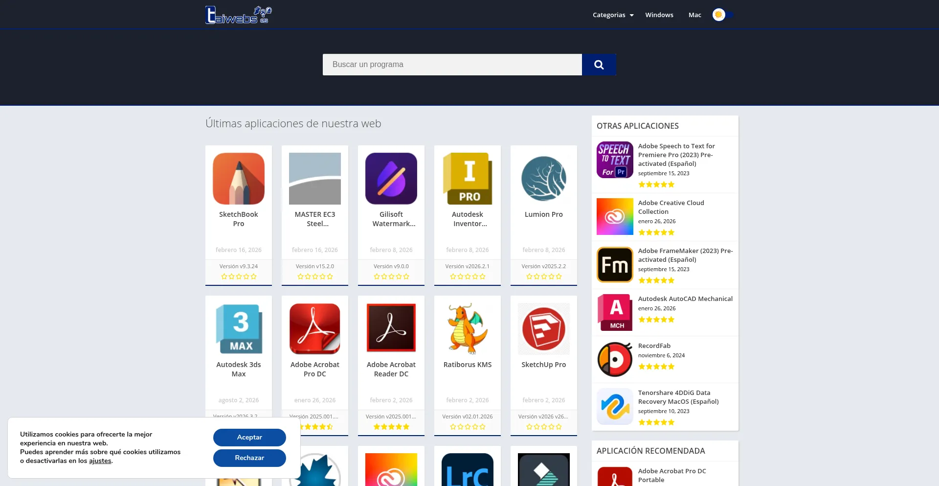Click 'Versión v9.0.0' under Gilisoft Watermark
The image size is (939, 486).
(391, 267)
